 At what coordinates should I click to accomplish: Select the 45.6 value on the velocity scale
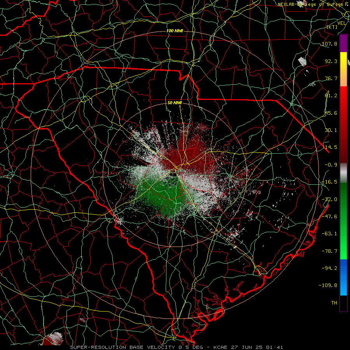[331, 113]
